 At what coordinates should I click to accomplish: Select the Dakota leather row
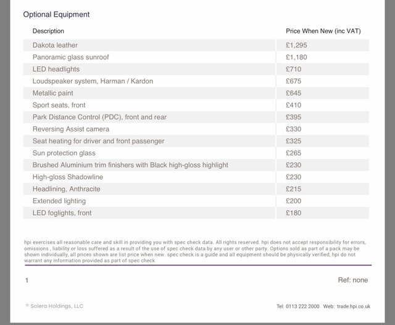tap(55, 45)
